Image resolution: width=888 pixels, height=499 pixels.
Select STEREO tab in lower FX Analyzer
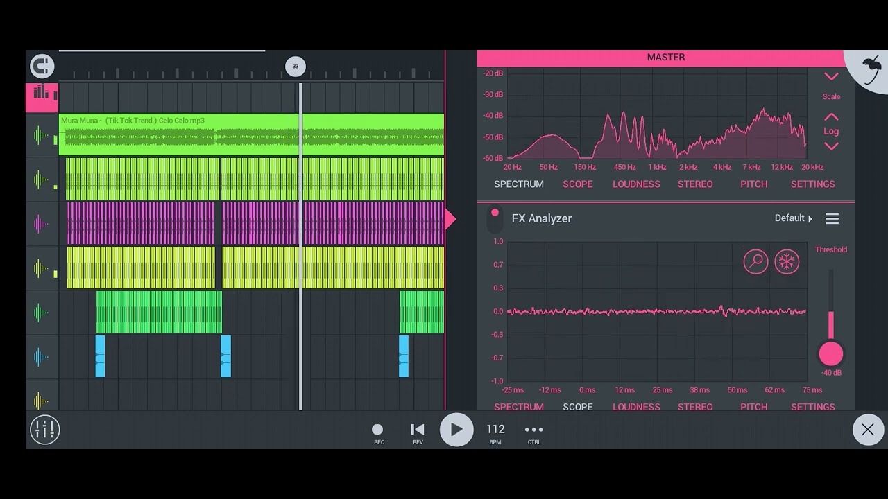tap(695, 407)
